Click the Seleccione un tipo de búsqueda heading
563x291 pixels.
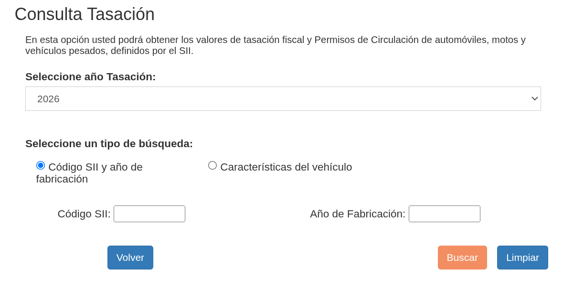tap(109, 143)
